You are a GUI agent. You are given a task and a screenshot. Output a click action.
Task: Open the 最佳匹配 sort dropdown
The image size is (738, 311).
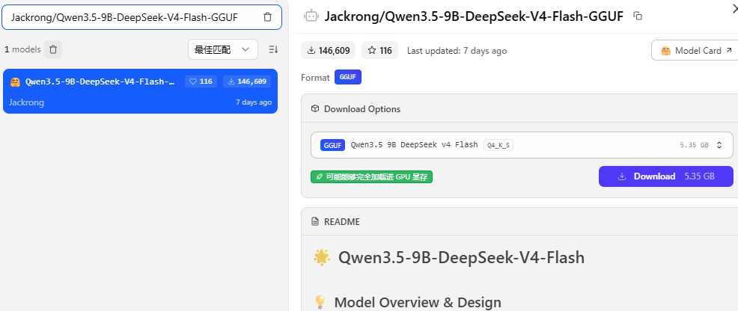tap(222, 49)
